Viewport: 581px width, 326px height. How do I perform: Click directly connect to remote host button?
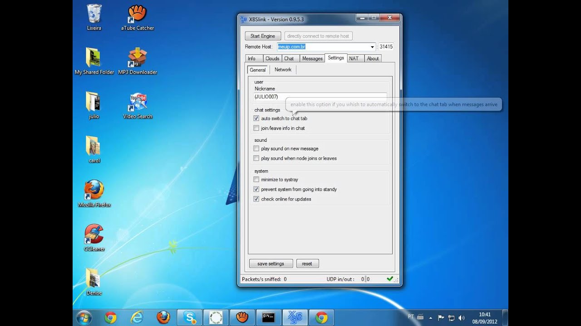[x=318, y=36]
